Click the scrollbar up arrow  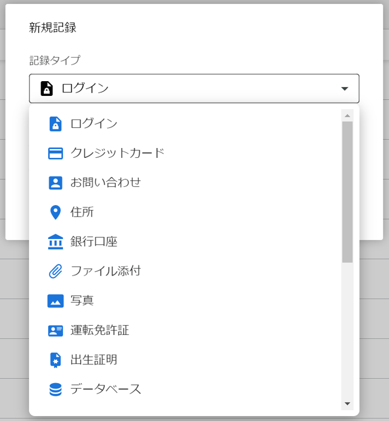tap(347, 116)
